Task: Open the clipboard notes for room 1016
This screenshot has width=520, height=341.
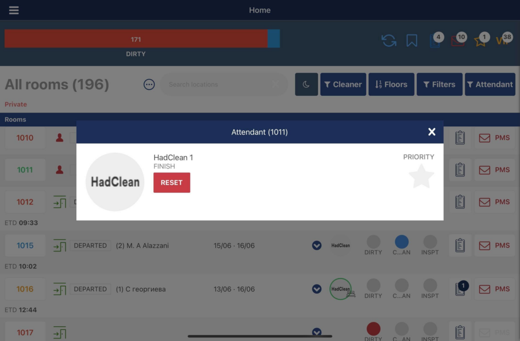Action: click(x=460, y=289)
